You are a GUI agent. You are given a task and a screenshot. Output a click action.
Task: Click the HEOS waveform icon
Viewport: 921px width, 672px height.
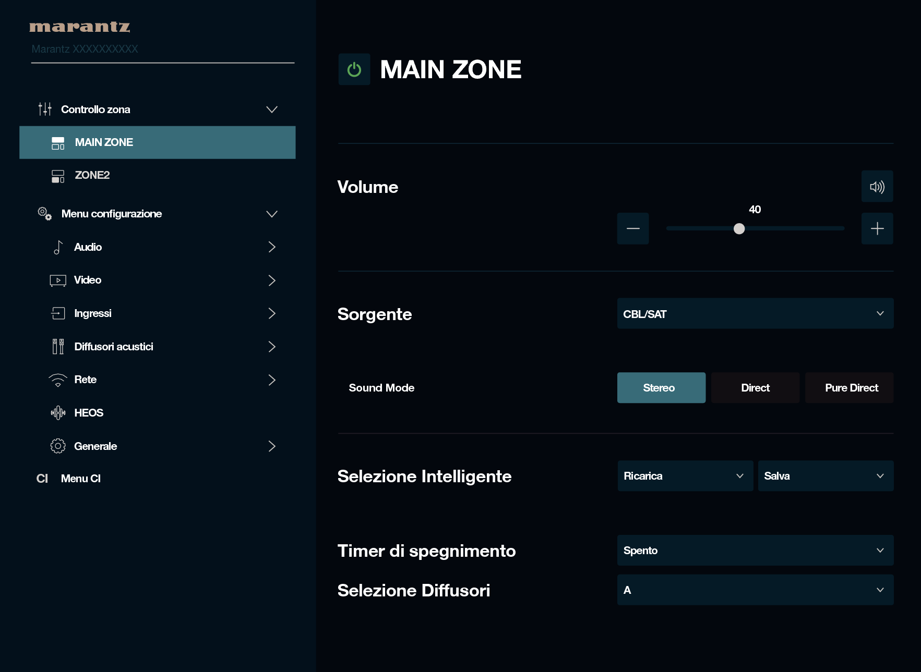click(58, 413)
